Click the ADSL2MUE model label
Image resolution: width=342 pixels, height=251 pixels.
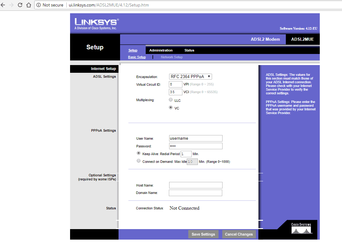pyautogui.click(x=302, y=39)
